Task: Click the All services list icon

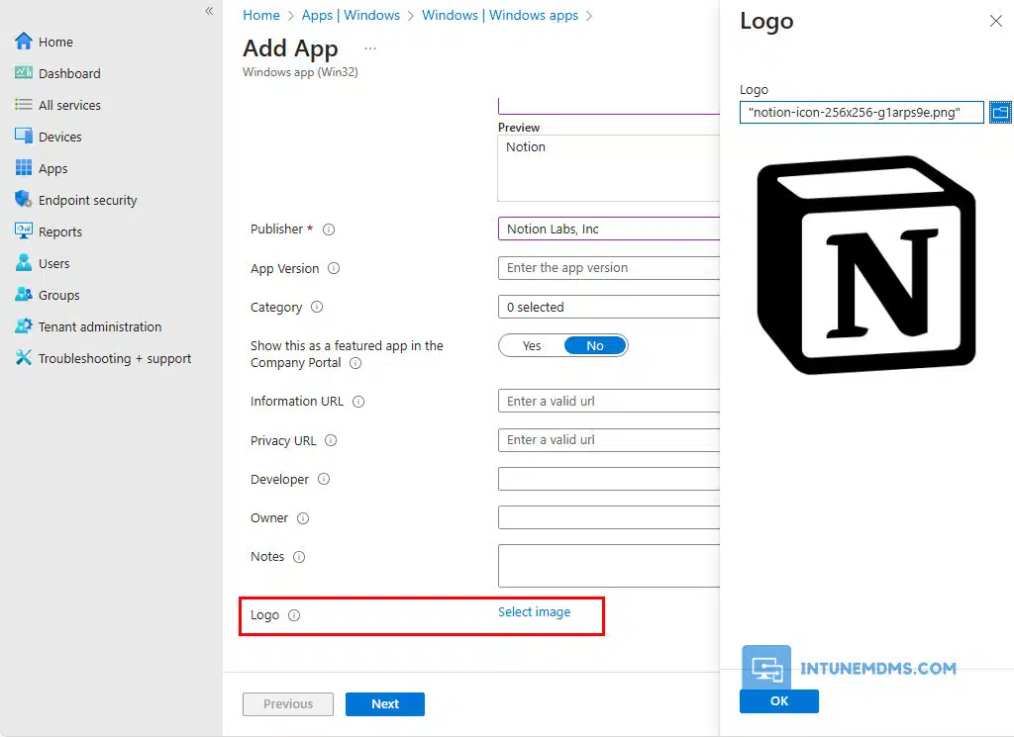Action: click(x=24, y=105)
